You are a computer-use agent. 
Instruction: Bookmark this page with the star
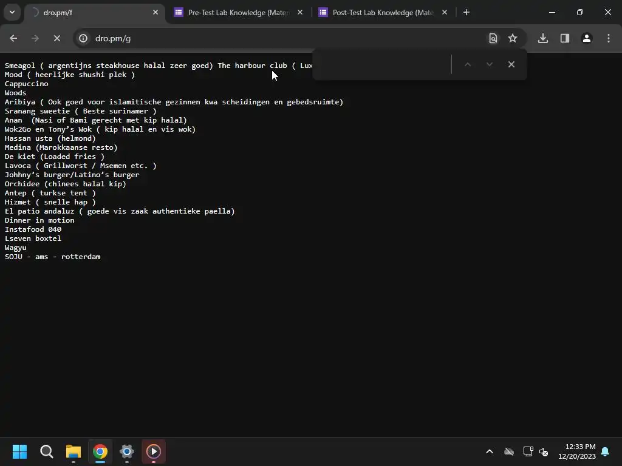513,38
